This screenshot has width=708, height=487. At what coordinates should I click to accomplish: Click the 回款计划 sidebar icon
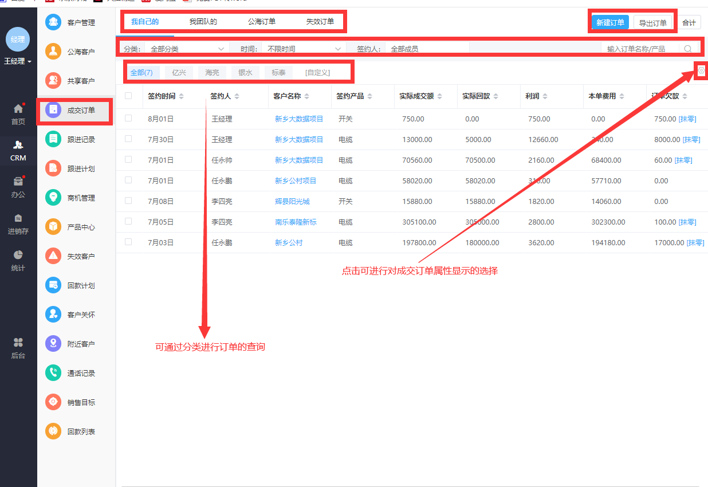(53, 285)
